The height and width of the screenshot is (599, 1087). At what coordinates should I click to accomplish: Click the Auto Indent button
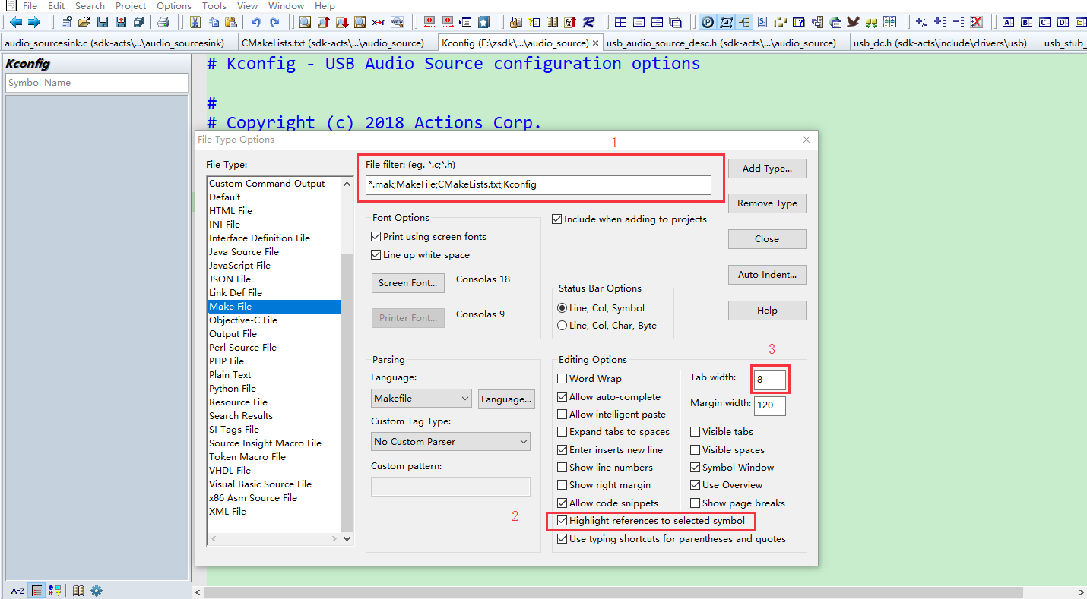point(766,275)
